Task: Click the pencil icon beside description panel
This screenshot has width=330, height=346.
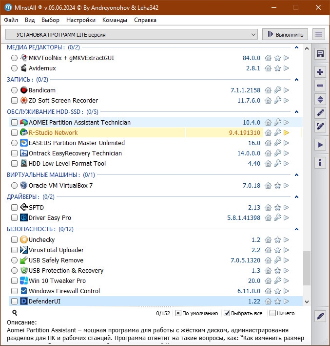Action: click(x=320, y=316)
